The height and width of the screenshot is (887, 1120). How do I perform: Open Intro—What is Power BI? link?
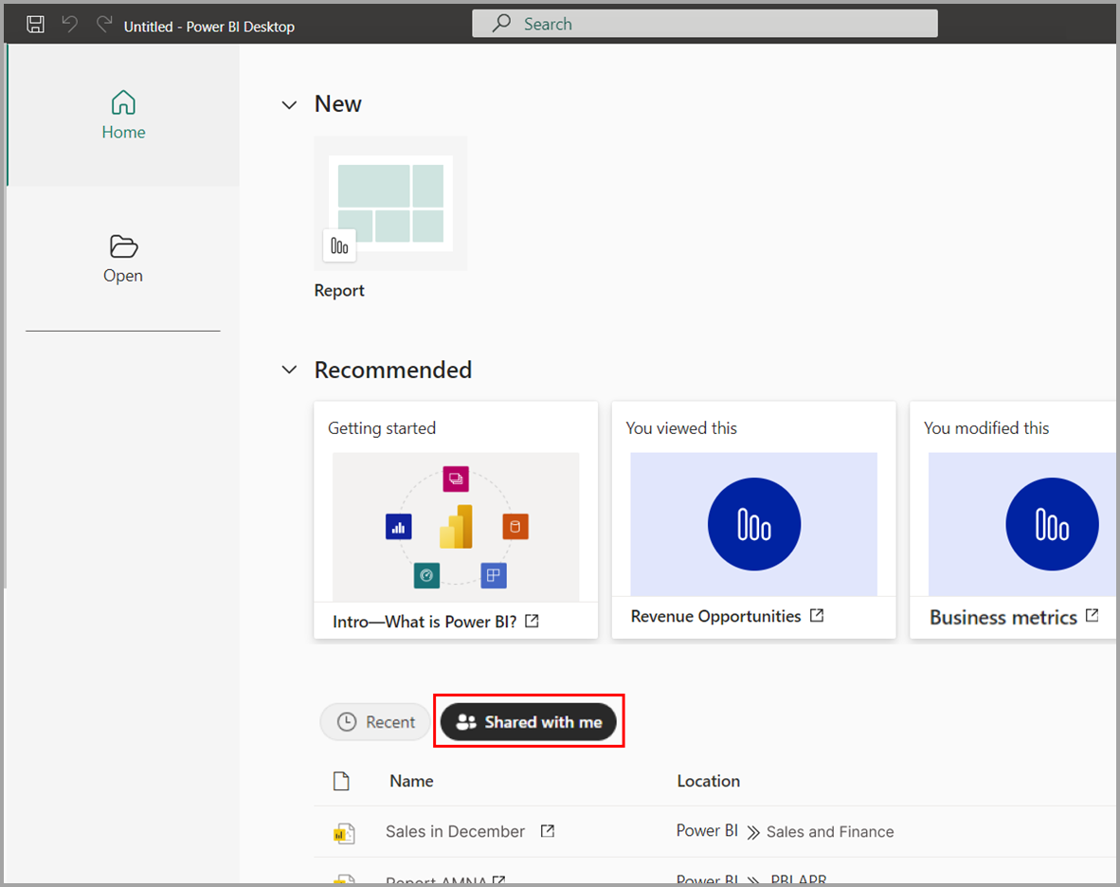tap(425, 622)
